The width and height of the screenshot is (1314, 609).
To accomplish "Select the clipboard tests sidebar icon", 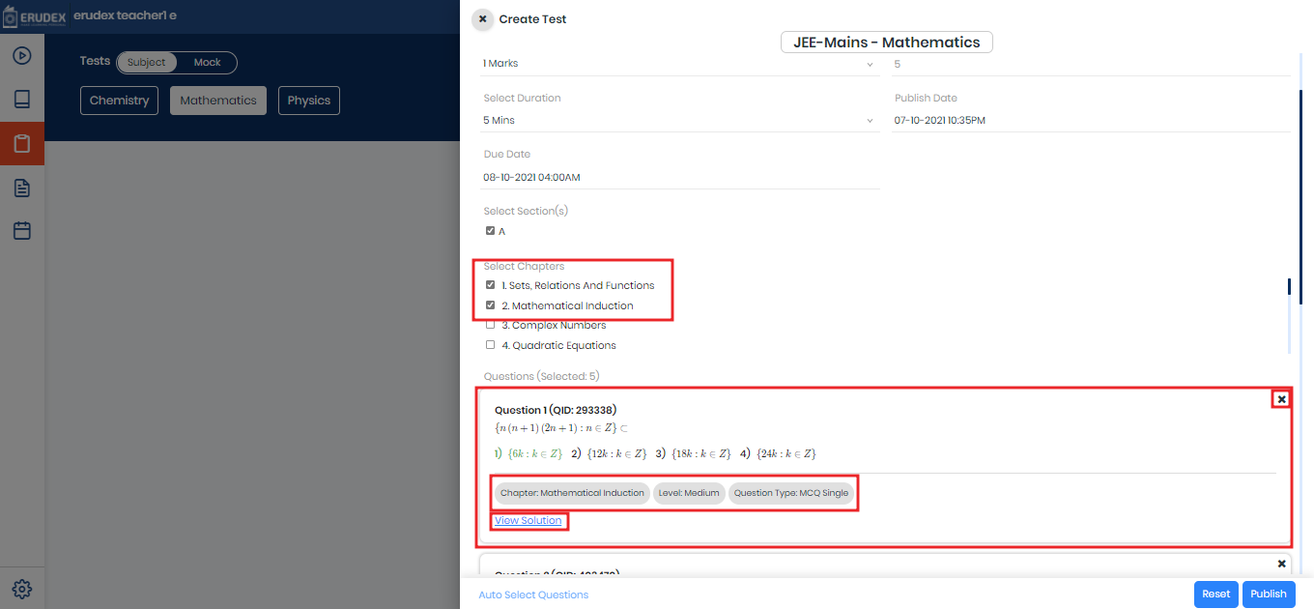I will pyautogui.click(x=22, y=144).
